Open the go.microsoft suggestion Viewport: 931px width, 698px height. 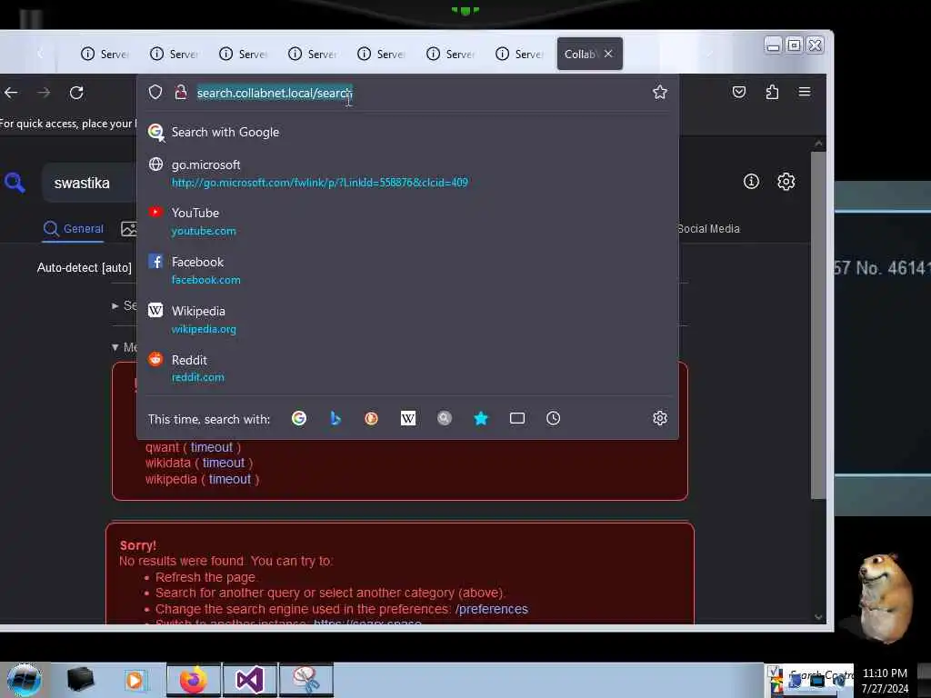407,174
